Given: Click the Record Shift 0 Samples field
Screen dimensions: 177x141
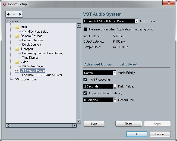Looking at the screenshot, I should (x=98, y=100).
